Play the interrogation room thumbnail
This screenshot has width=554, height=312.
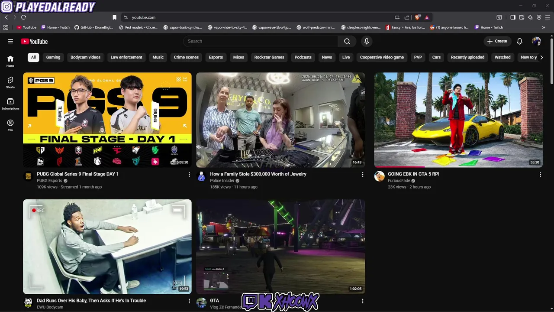coord(107,247)
